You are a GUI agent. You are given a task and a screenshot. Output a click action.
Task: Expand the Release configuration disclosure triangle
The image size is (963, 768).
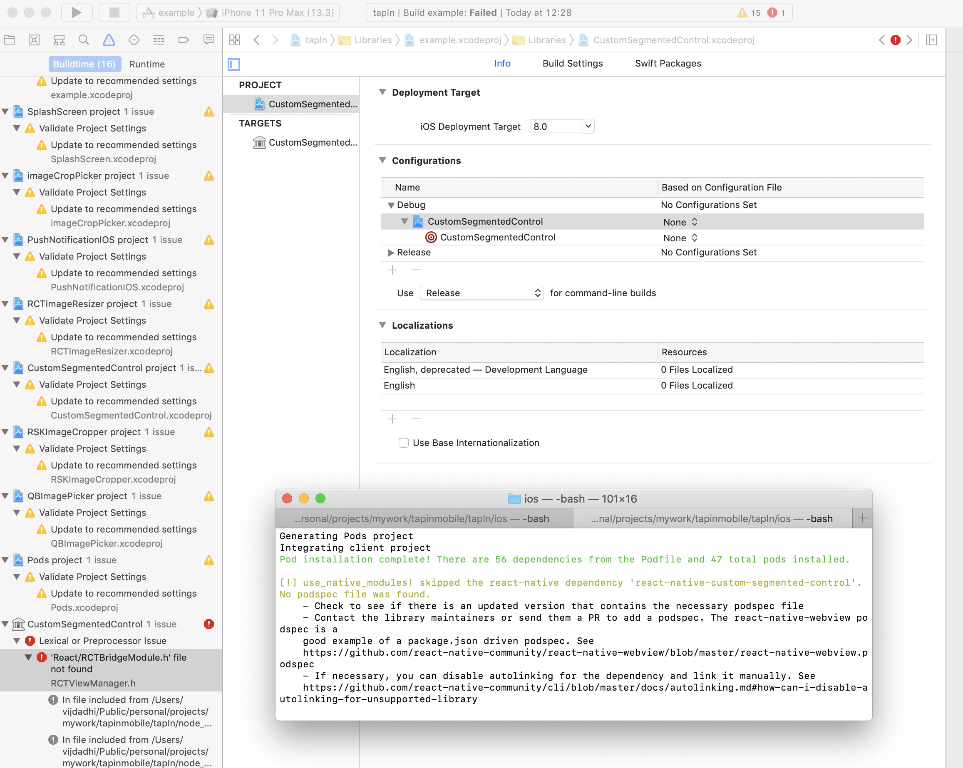click(x=391, y=252)
